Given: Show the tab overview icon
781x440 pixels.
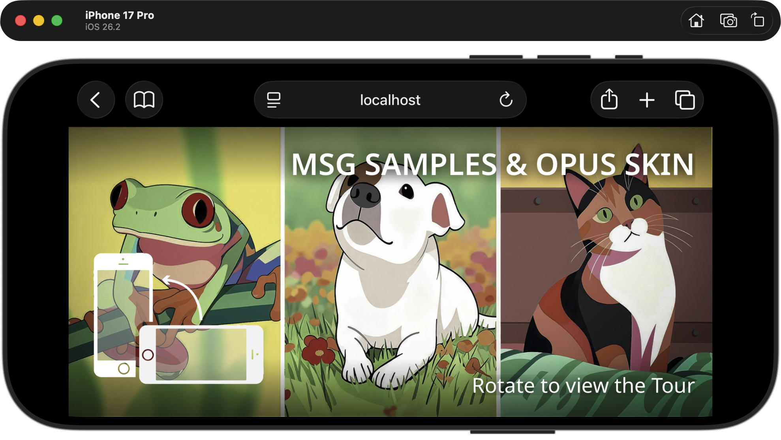Looking at the screenshot, I should (685, 100).
